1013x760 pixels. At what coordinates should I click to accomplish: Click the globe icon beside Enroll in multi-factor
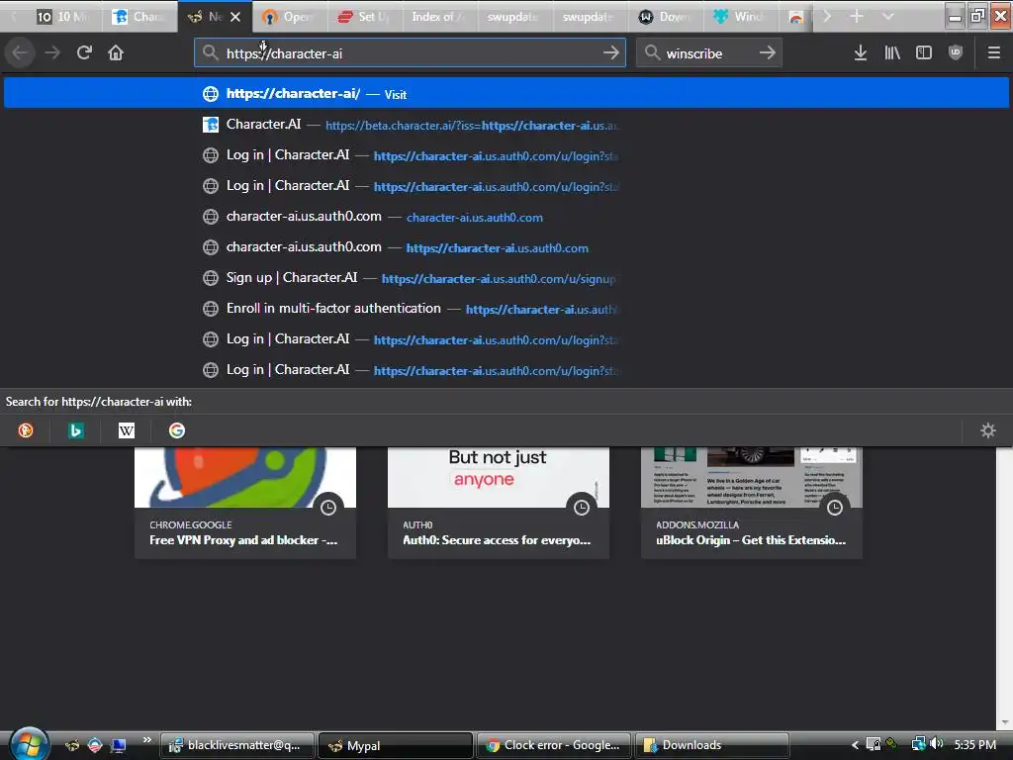211,309
